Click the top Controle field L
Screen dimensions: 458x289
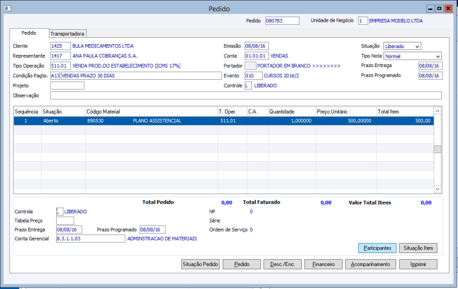pyautogui.click(x=248, y=85)
